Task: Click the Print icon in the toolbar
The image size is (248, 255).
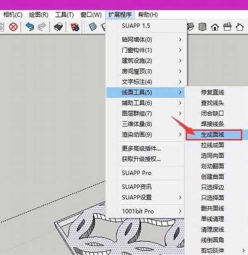Action: 57,27
